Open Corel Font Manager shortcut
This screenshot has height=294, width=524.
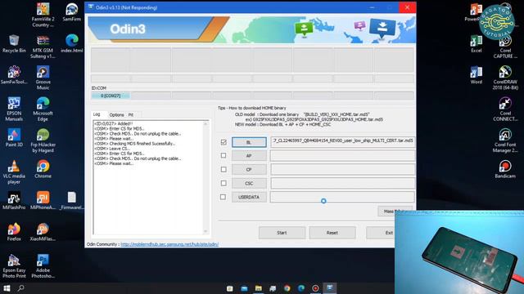[505, 140]
